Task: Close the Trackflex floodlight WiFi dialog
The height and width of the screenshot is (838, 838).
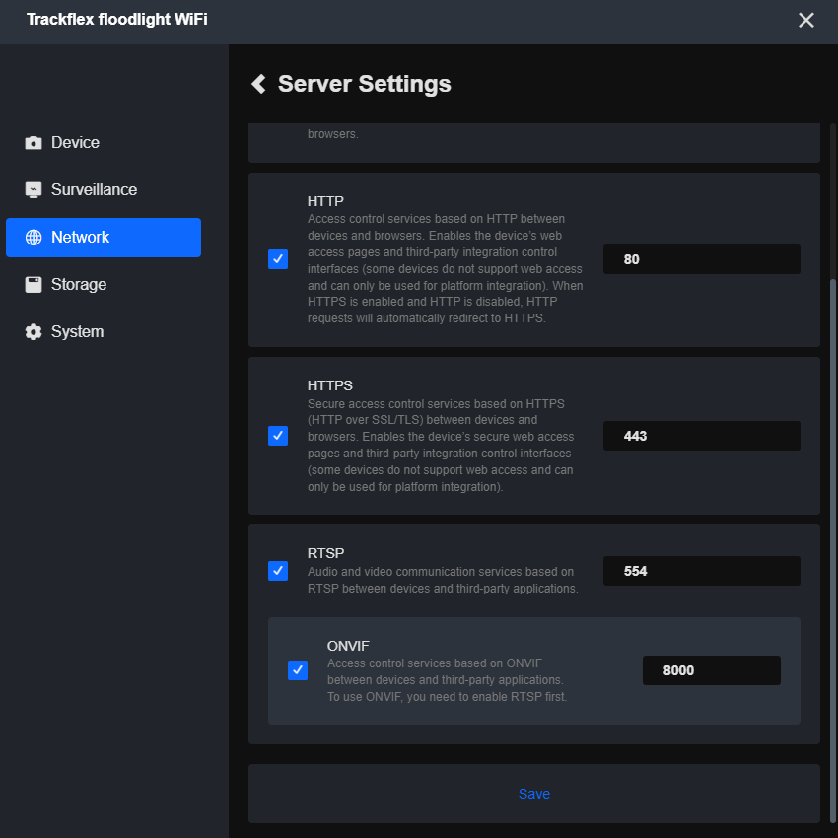Action: (805, 20)
